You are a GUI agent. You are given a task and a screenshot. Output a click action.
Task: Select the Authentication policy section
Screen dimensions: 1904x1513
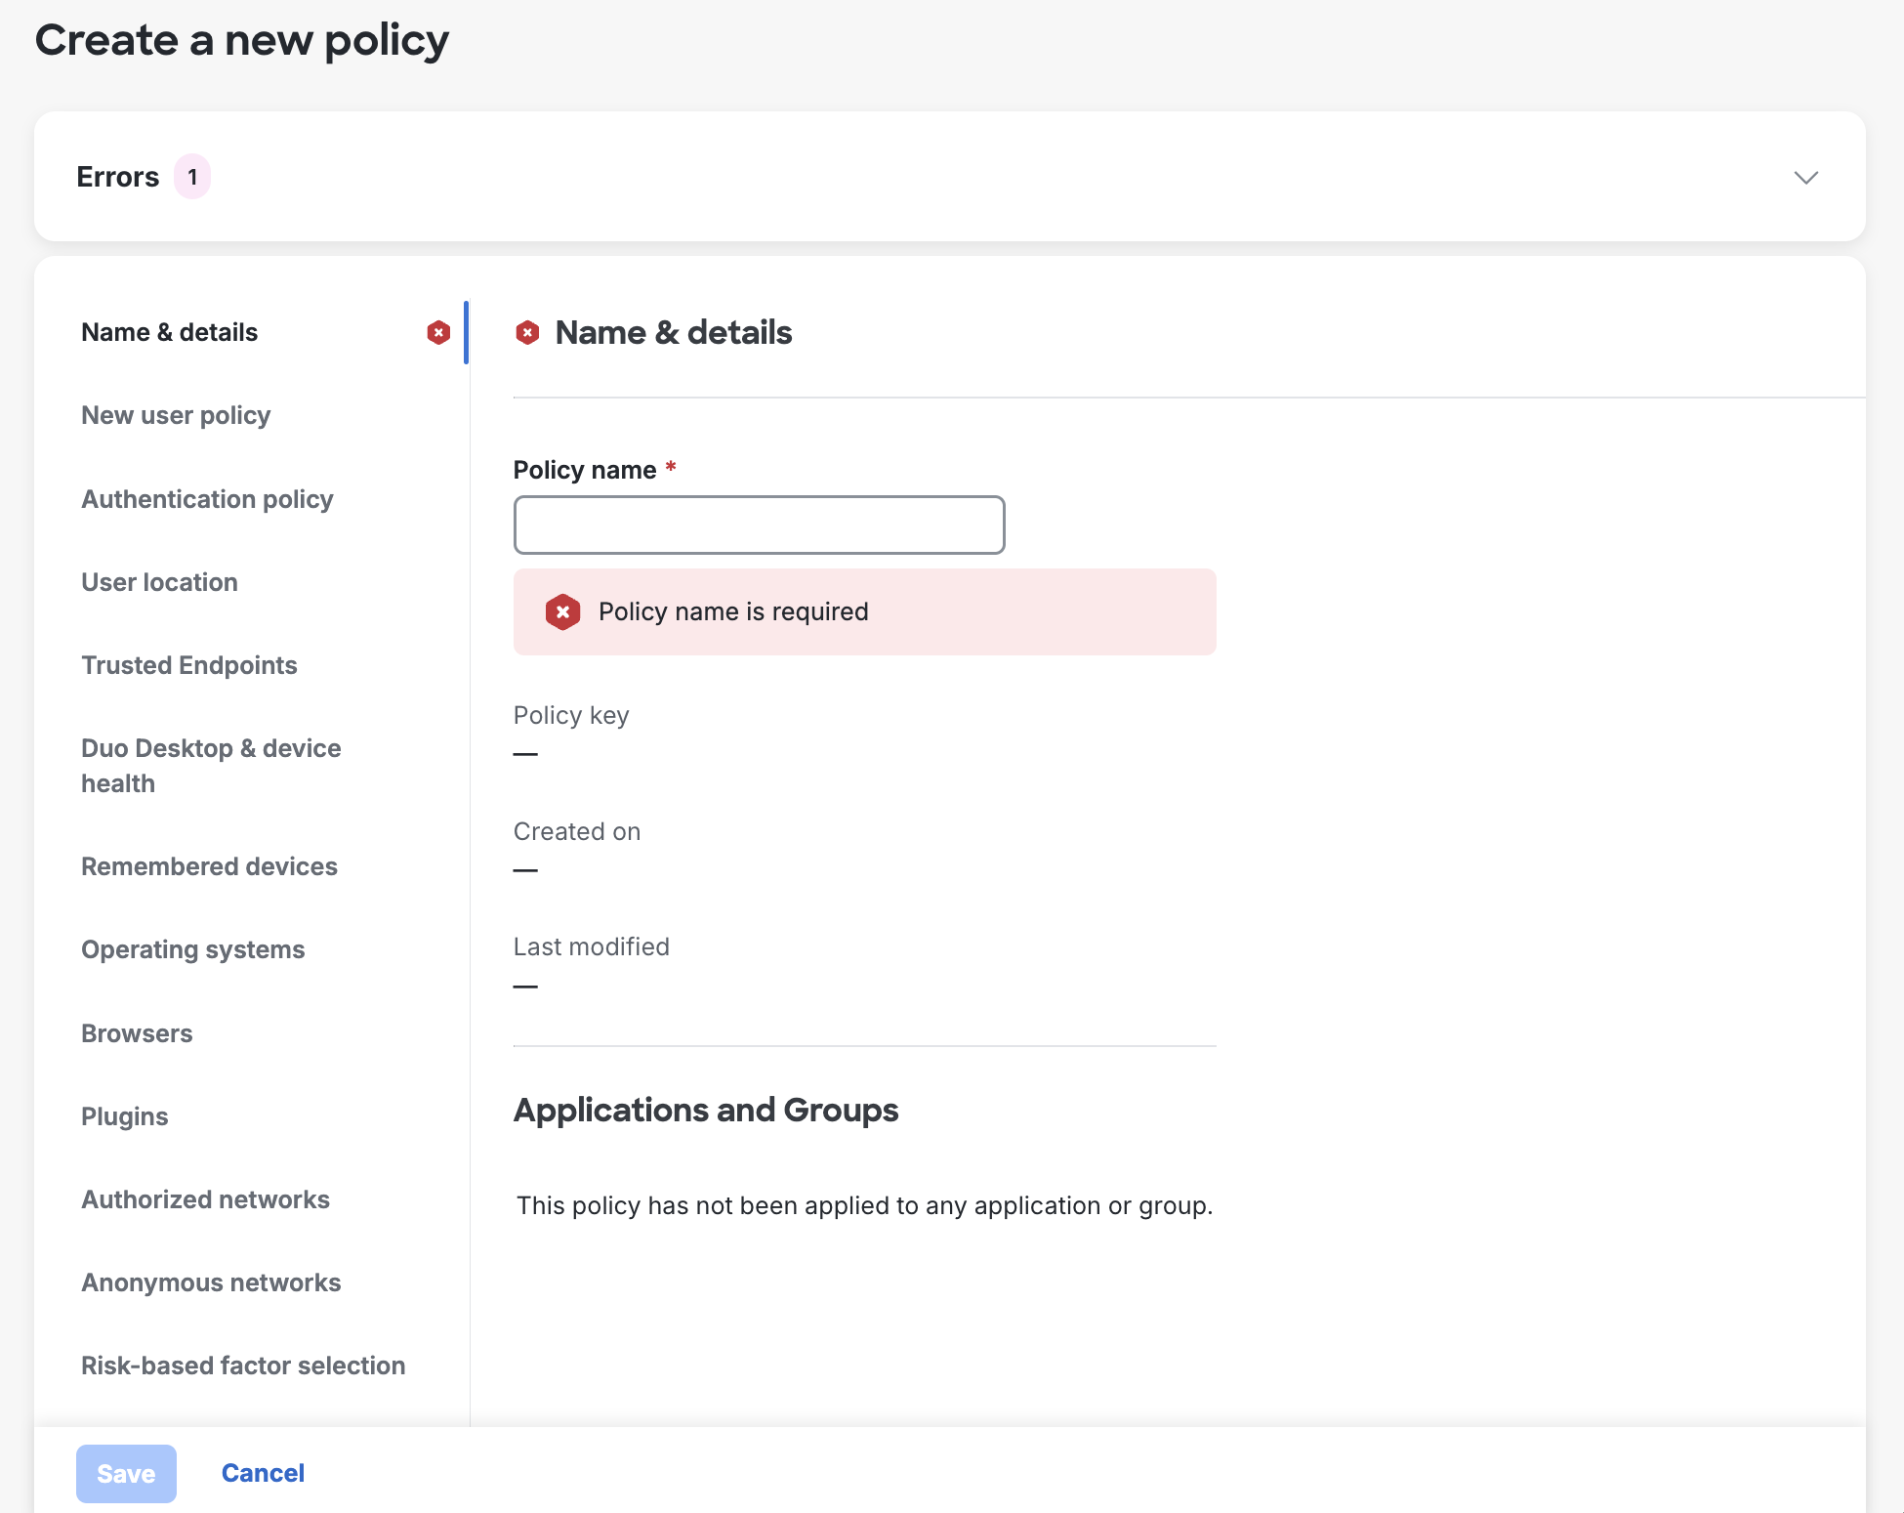point(207,499)
